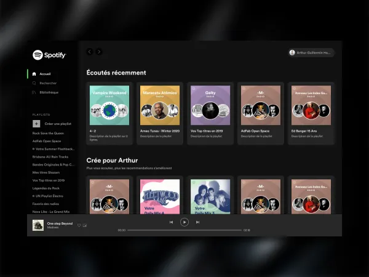Screen dimensions: 369x277
Task: Go back with the left arrow button
Action: coord(90,52)
